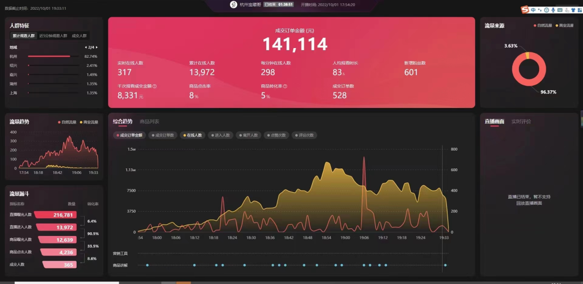583x284 pixels.
Task: Click 自然流量 legend dot in 流量来源
Action: (535, 26)
